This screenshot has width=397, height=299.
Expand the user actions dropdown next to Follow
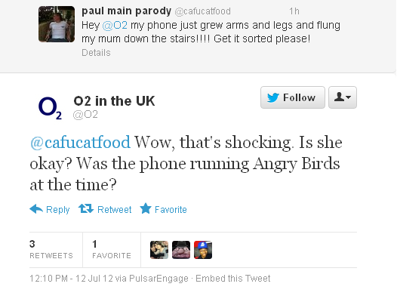pos(343,97)
